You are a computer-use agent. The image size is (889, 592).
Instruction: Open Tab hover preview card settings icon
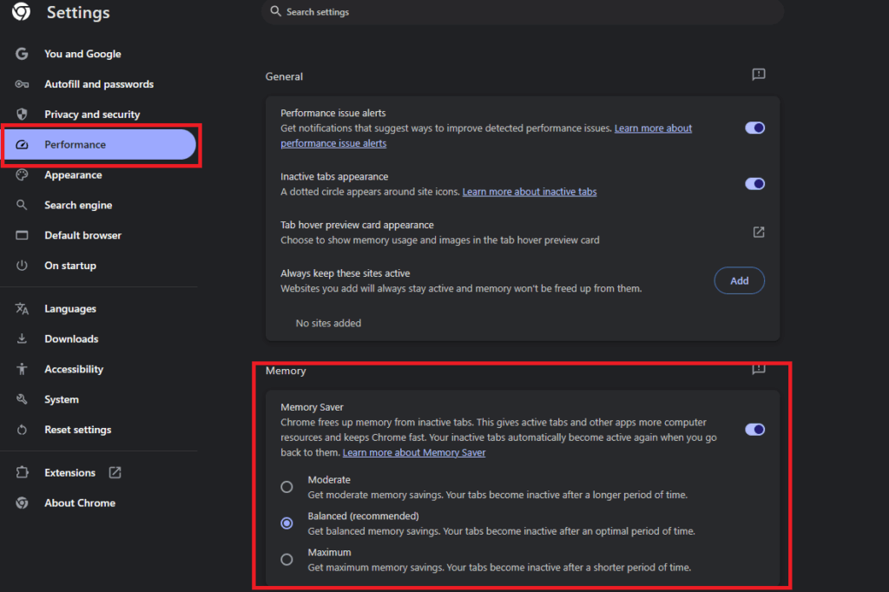pos(758,232)
